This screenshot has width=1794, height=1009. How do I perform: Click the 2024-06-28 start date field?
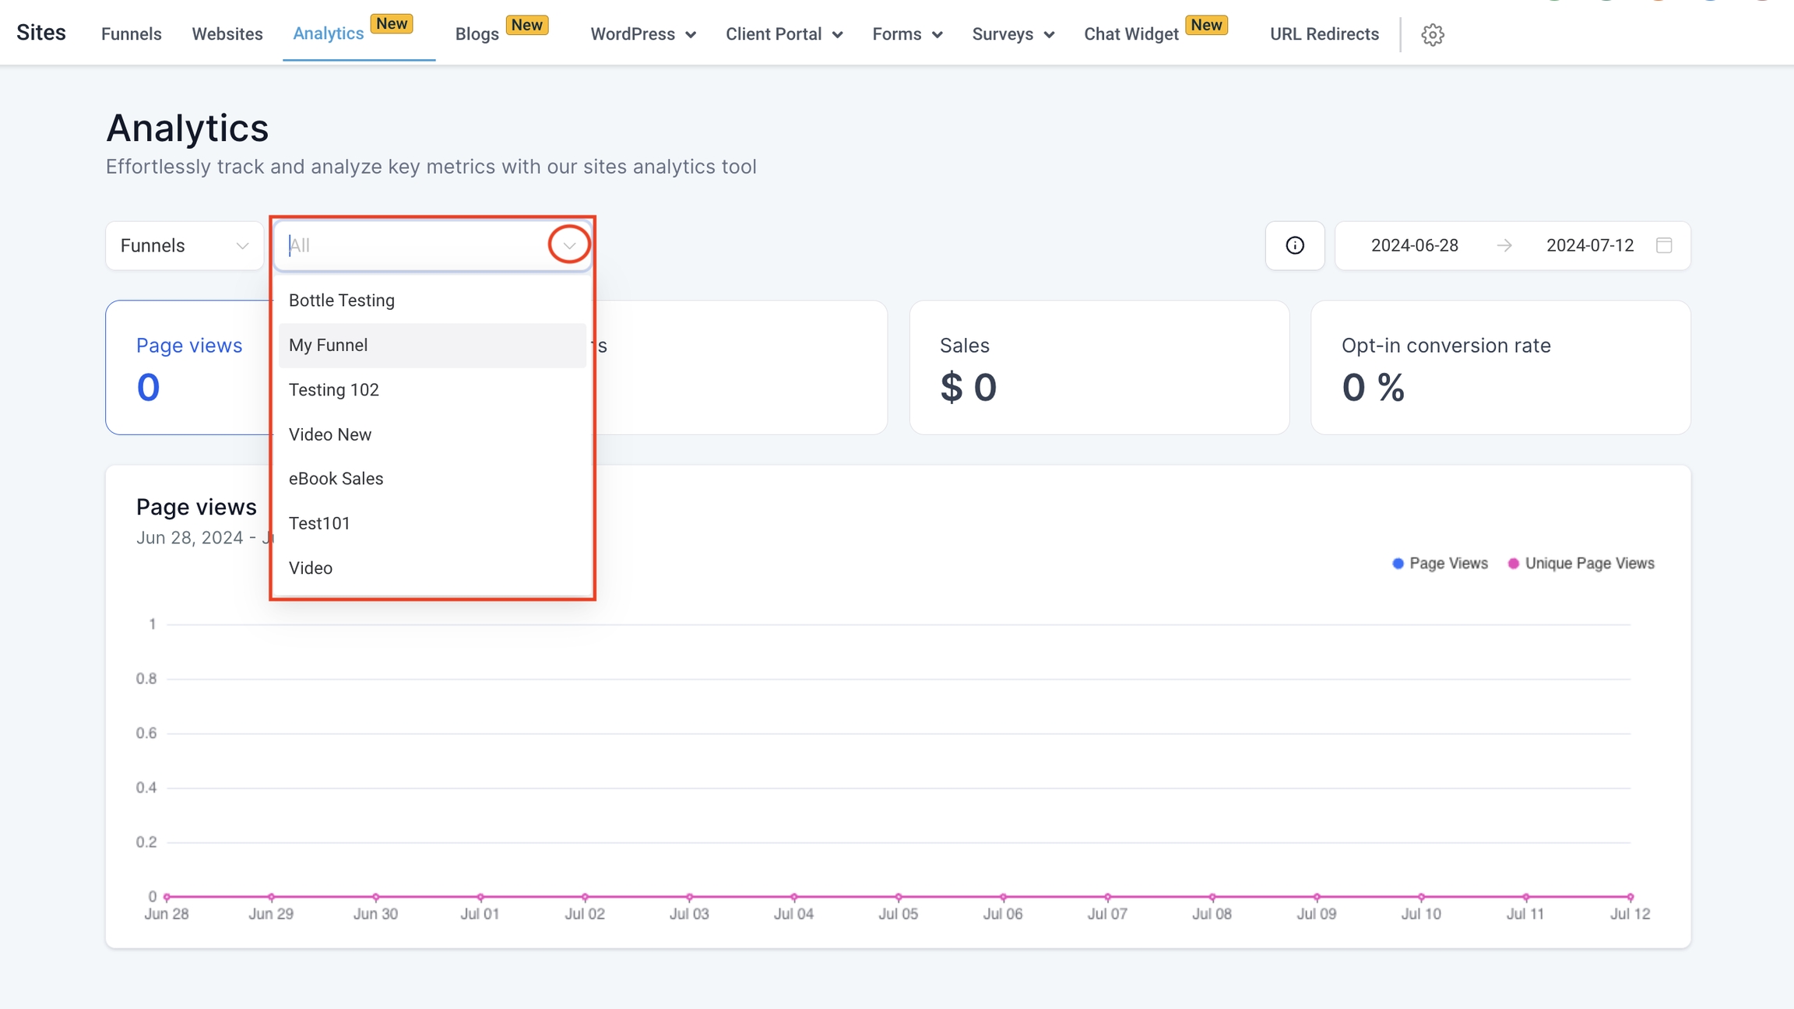tap(1414, 245)
